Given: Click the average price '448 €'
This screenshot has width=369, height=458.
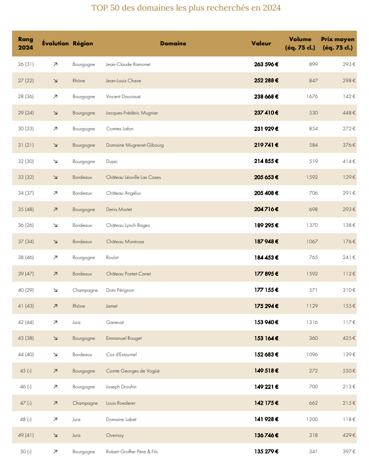Looking at the screenshot, I should point(349,113).
